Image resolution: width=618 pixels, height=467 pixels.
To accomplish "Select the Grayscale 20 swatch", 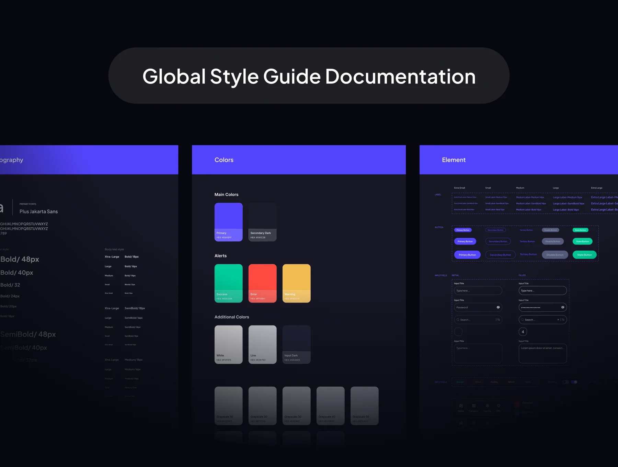I will pos(263,406).
